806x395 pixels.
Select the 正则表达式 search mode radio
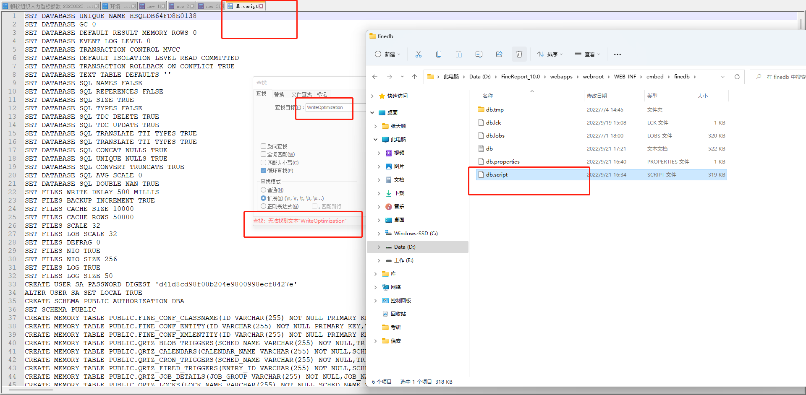click(x=264, y=206)
